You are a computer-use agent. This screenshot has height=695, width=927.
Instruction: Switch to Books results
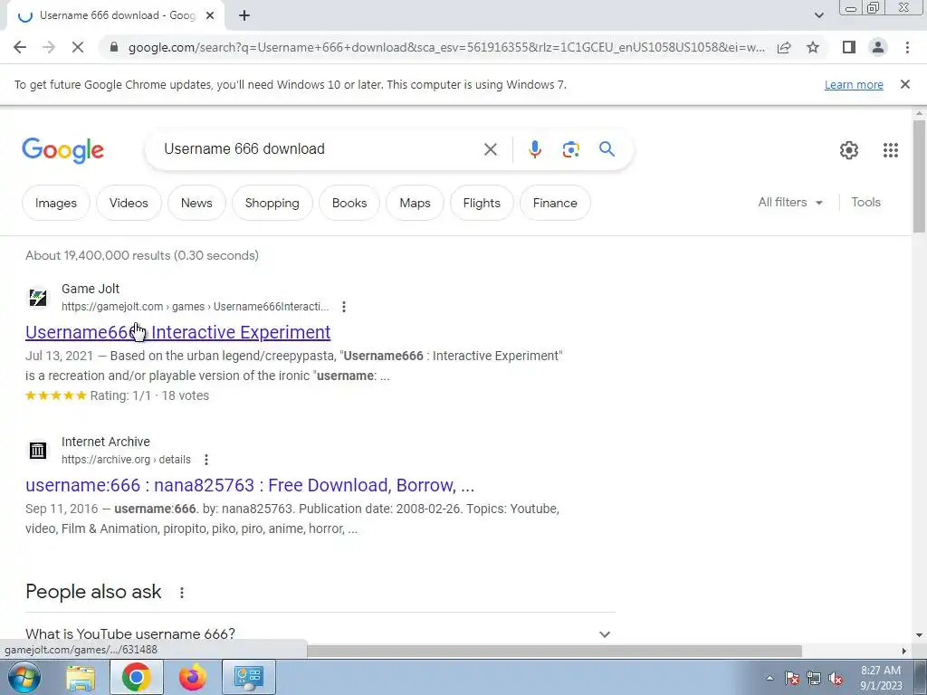349,203
